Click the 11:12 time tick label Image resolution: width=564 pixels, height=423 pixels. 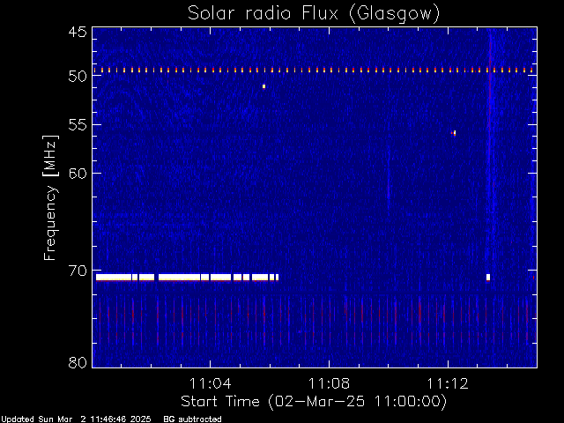tap(448, 383)
